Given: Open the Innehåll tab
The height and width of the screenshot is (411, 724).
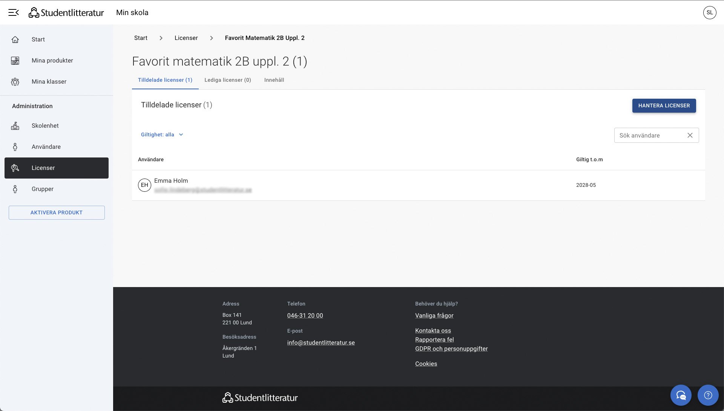Looking at the screenshot, I should (274, 80).
